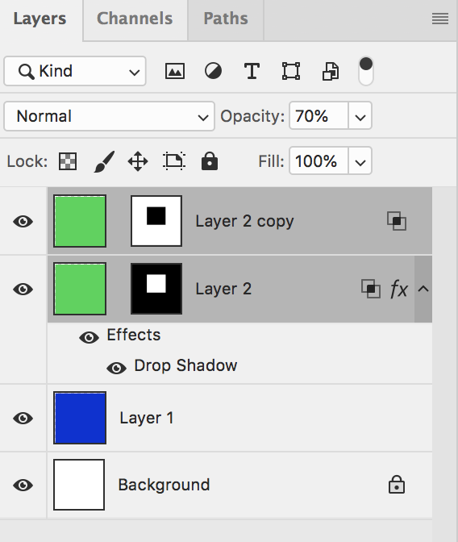Switch to the Paths tab
This screenshot has height=542, width=458.
(226, 19)
